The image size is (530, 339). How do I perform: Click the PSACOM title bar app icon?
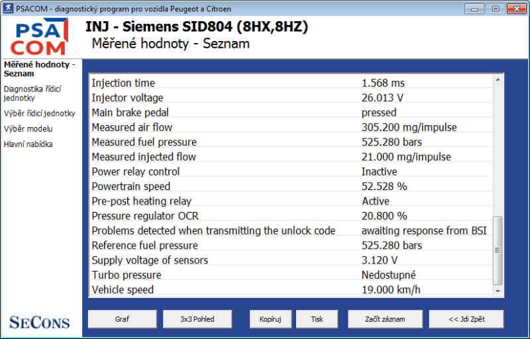(7, 8)
